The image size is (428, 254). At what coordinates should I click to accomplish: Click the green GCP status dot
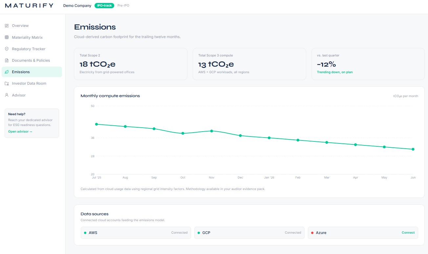199,233
